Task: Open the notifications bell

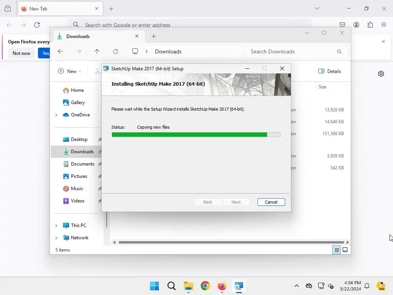Action: 367,286
